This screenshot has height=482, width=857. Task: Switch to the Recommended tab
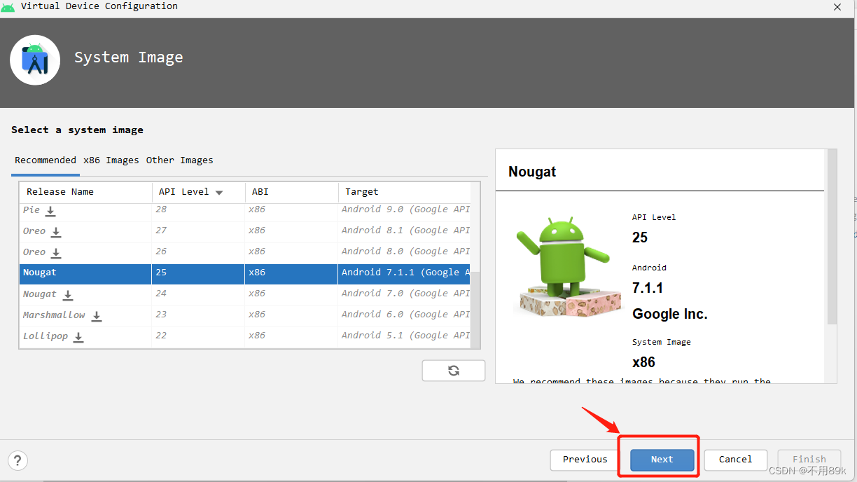tap(46, 160)
